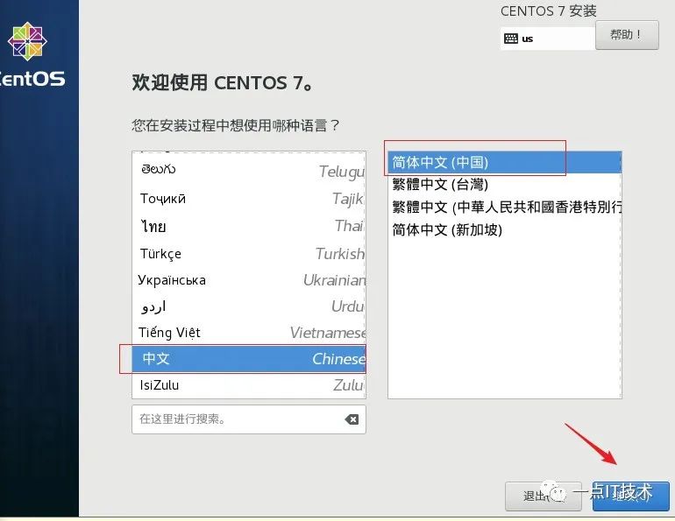Choose 繁體中文 (台灣) locale
Viewport: 675px width, 521px height.
click(x=505, y=185)
